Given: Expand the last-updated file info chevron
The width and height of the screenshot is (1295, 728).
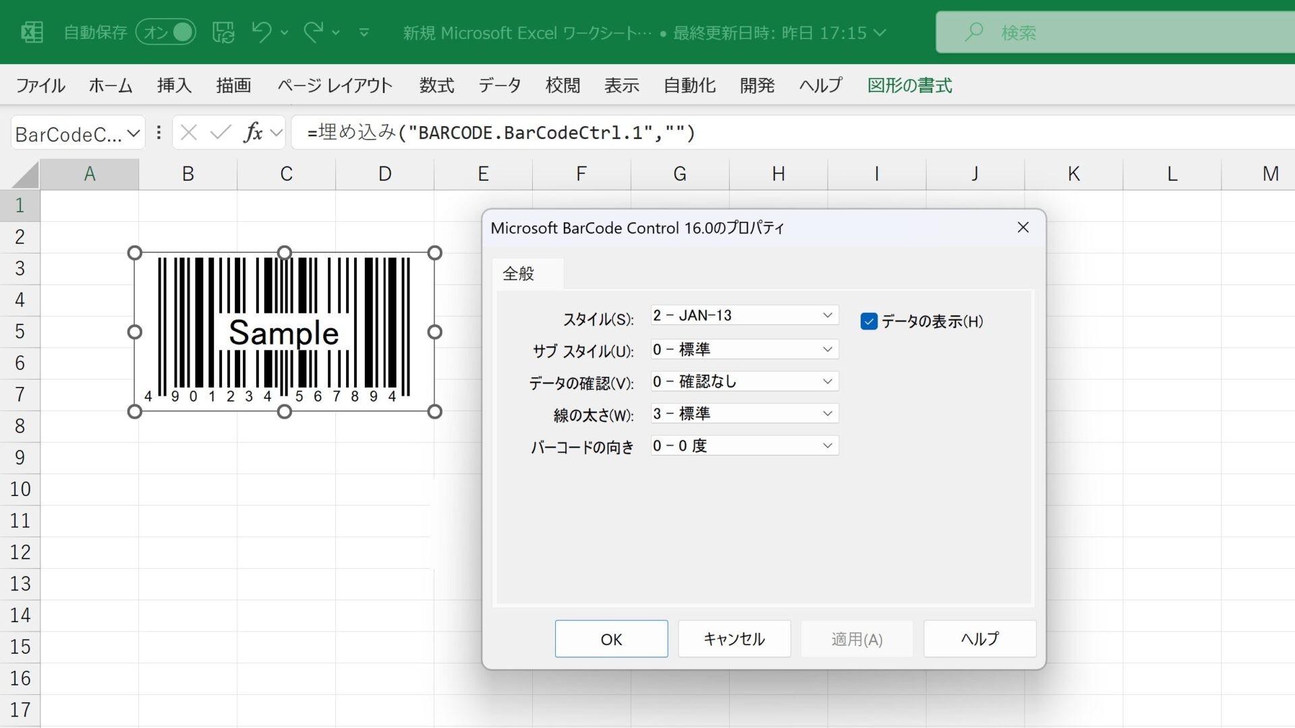Looking at the screenshot, I should click(880, 32).
